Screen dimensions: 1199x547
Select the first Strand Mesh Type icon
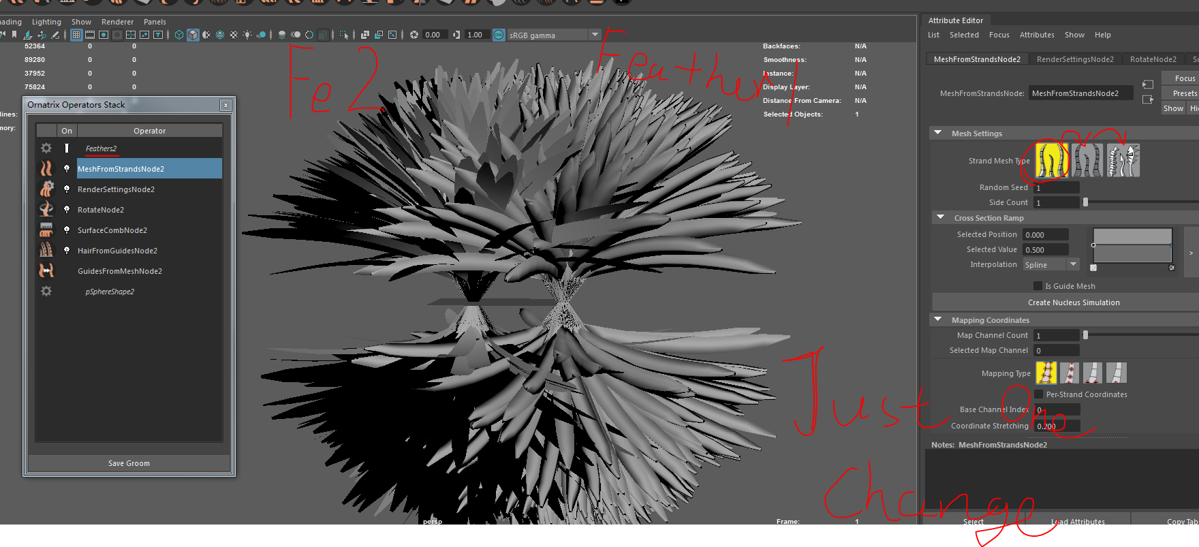click(1051, 161)
